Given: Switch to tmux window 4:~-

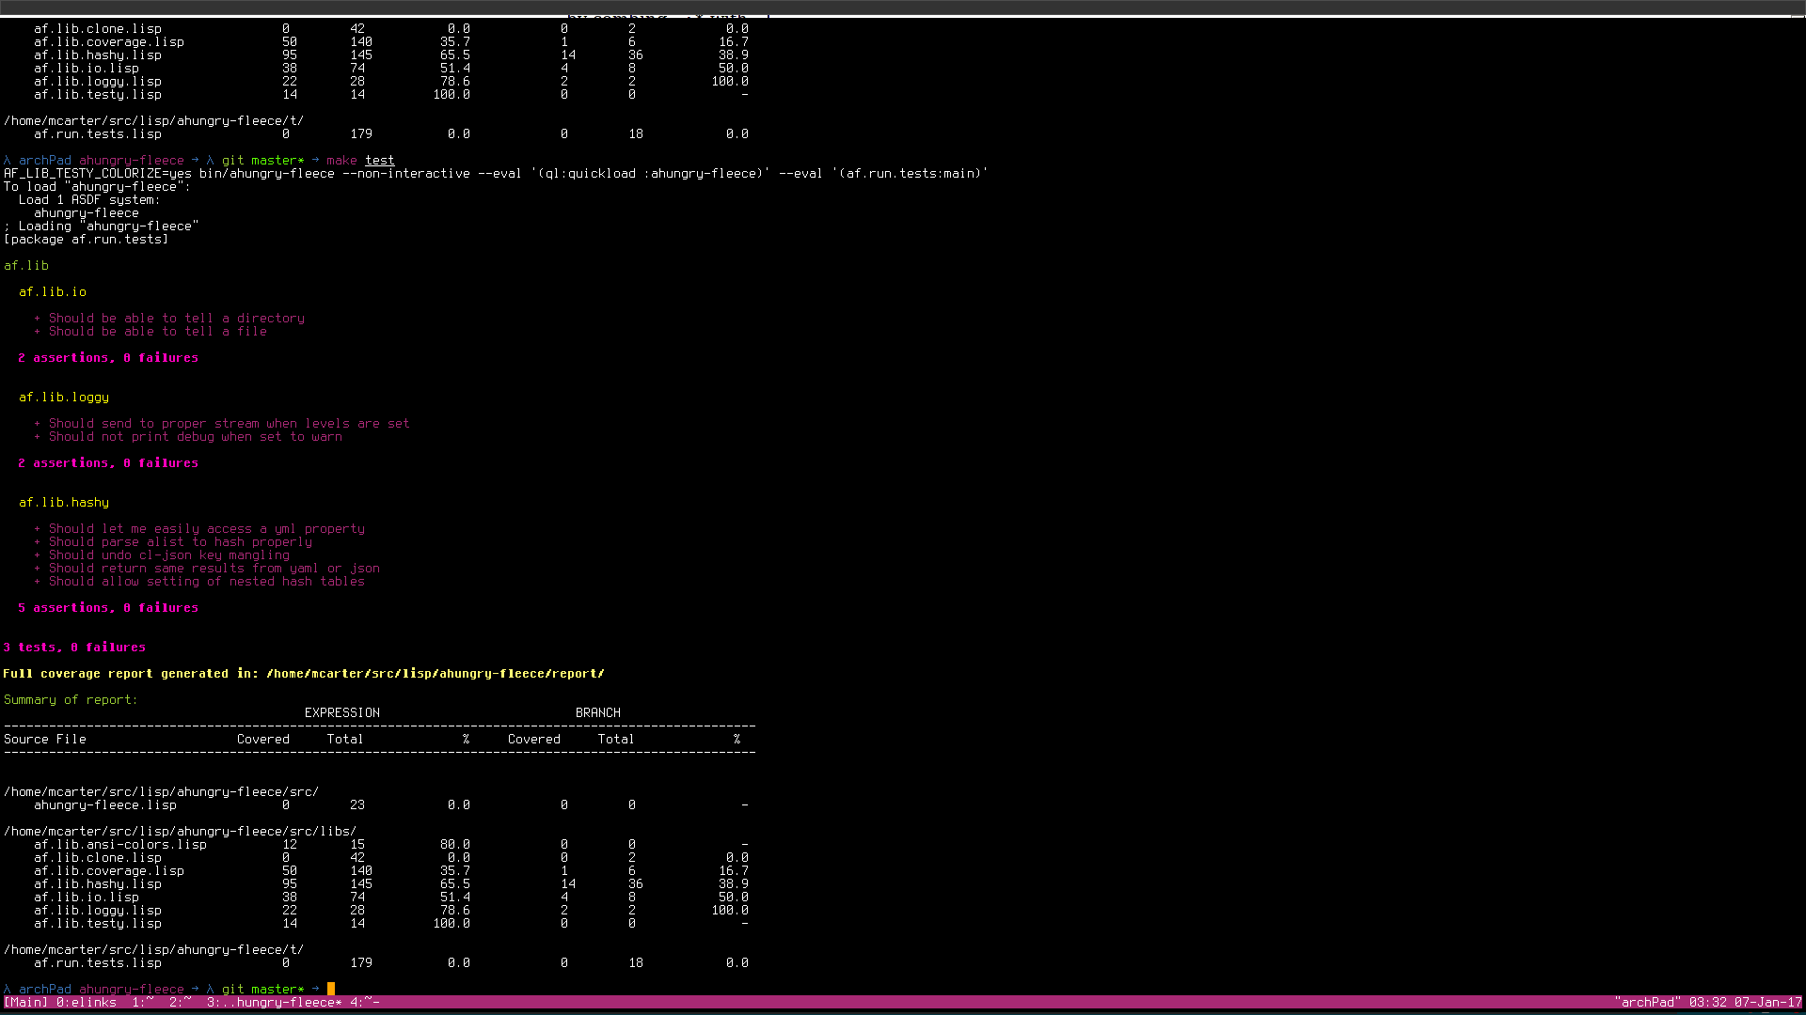Looking at the screenshot, I should point(364,1003).
